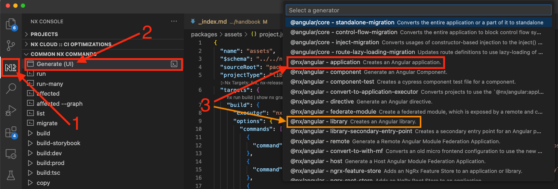
Task: Click the nx run build code lens
Action: pos(241,97)
